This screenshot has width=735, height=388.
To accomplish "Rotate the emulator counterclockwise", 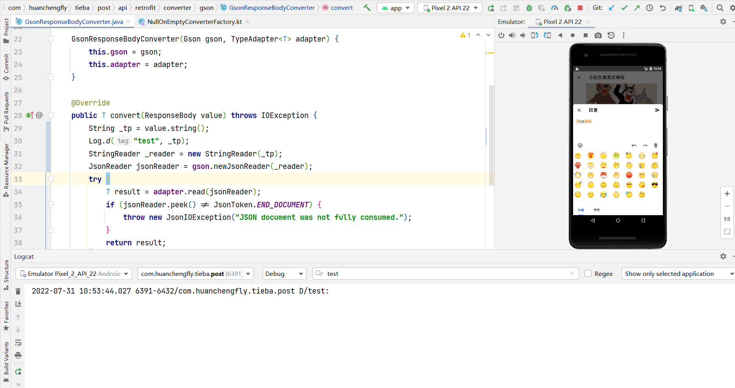I will click(x=535, y=35).
